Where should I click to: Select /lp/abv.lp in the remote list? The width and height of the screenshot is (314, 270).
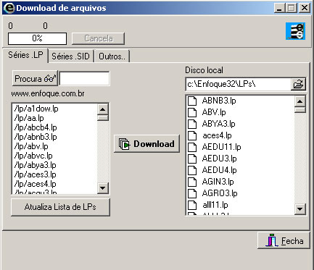pos(31,146)
